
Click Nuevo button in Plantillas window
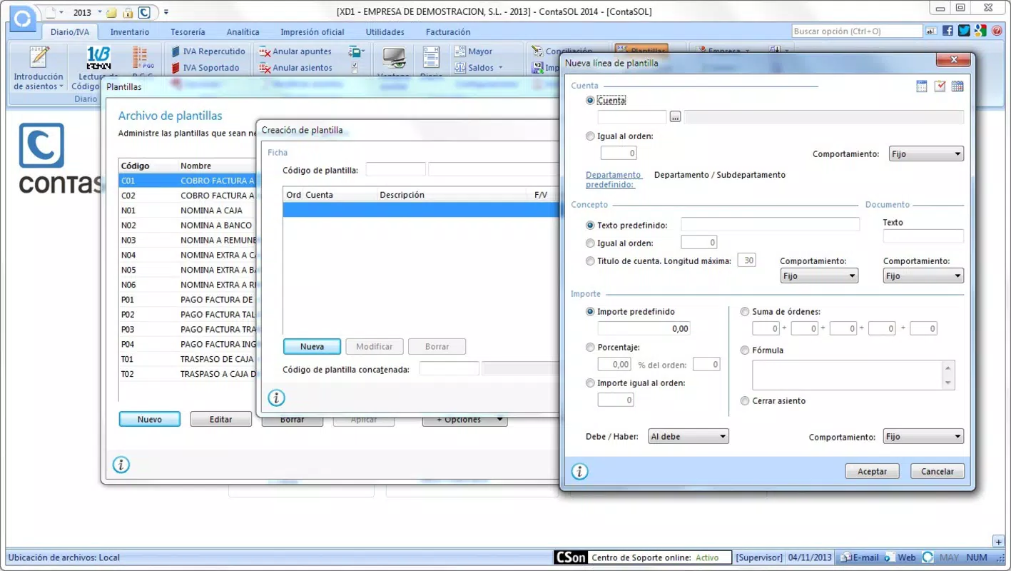[x=150, y=420]
